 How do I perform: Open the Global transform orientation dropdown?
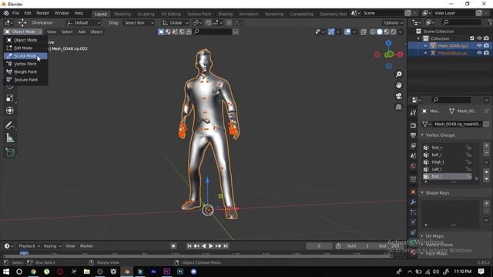click(x=176, y=22)
